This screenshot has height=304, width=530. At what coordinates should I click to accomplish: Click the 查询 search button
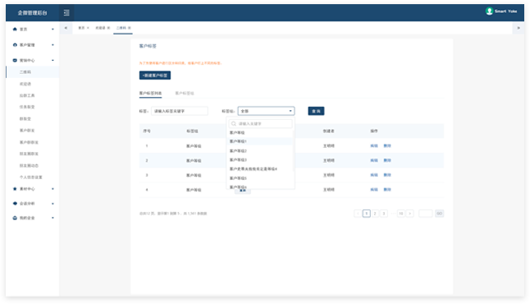(x=316, y=111)
